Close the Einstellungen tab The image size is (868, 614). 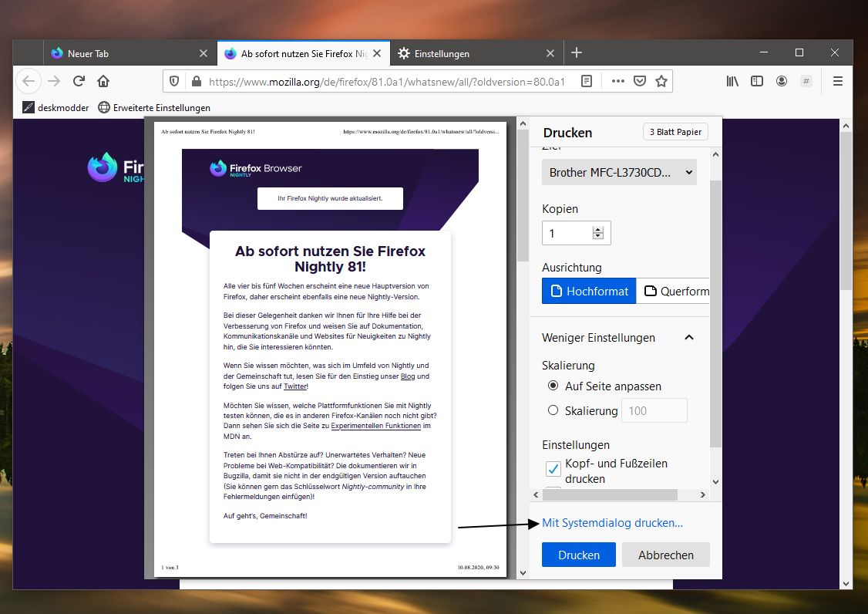tap(550, 53)
